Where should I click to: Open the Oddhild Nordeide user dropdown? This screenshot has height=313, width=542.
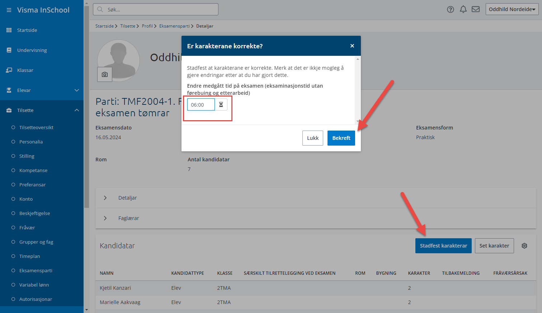pyautogui.click(x=512, y=9)
